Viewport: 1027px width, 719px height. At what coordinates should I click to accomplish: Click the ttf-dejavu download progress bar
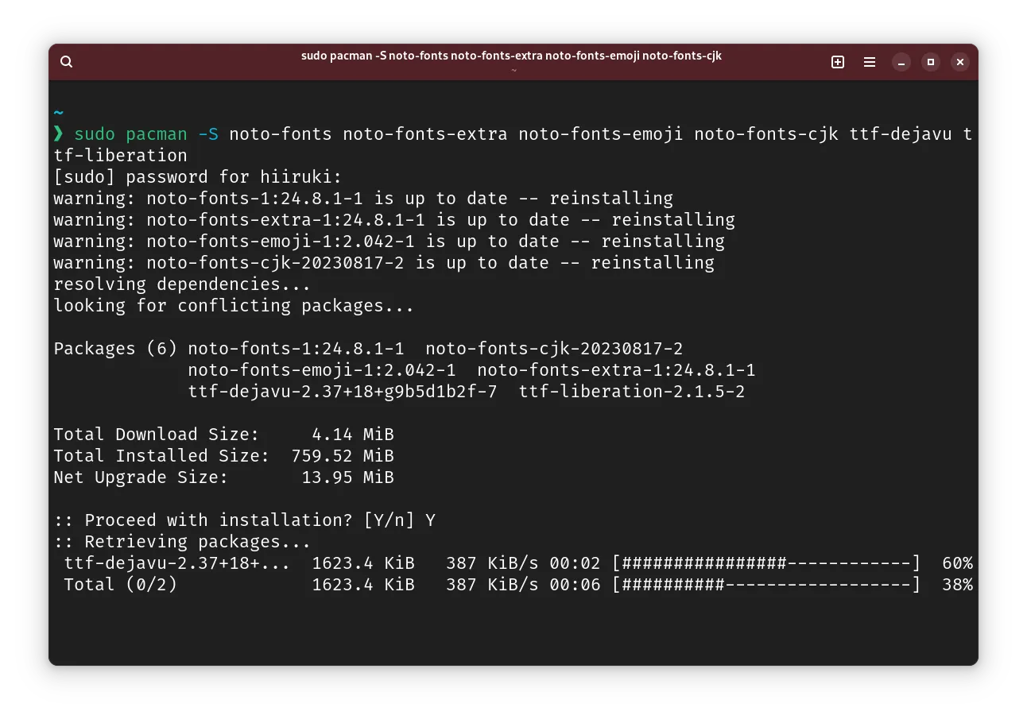(x=766, y=562)
